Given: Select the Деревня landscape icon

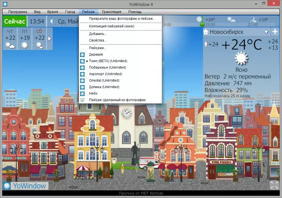Looking at the screenshot, I should 82,55.
